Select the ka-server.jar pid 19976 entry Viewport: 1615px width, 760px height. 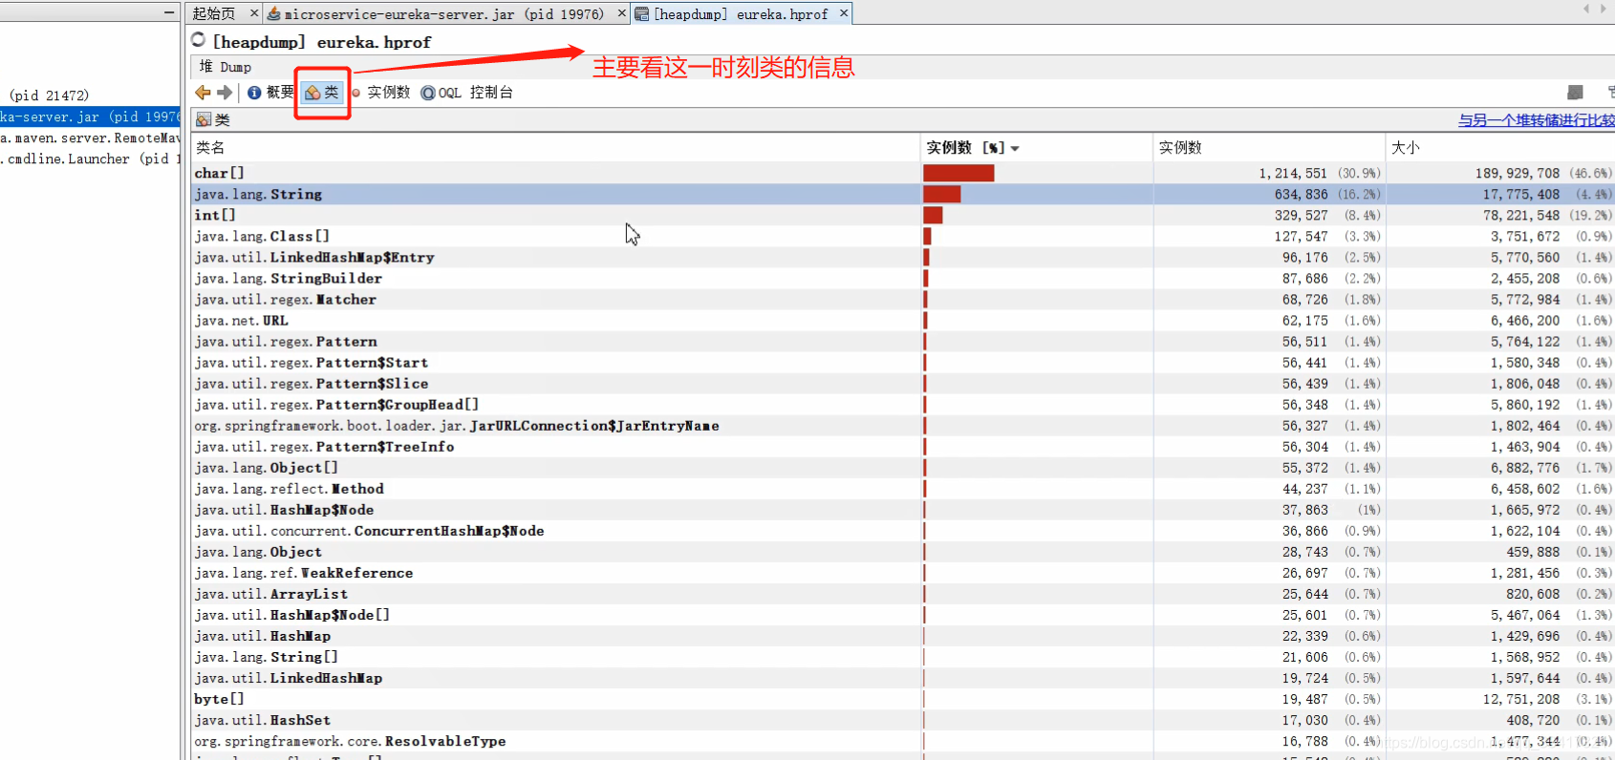pos(90,116)
